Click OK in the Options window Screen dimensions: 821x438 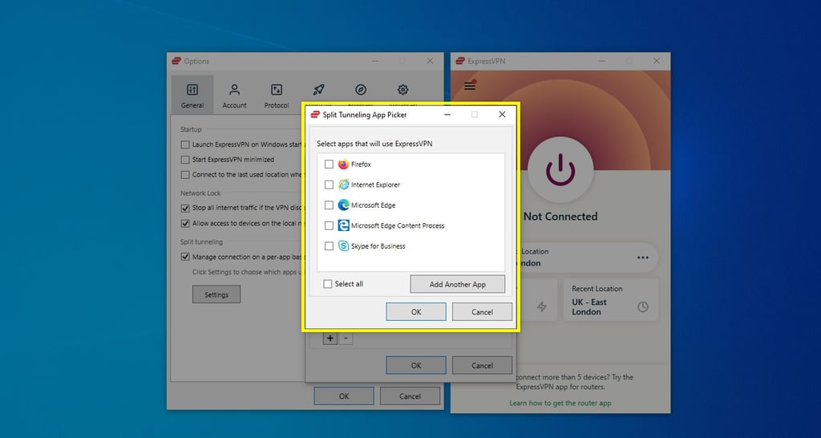pyautogui.click(x=344, y=396)
